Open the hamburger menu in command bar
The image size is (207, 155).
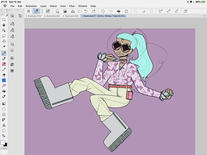28,11
